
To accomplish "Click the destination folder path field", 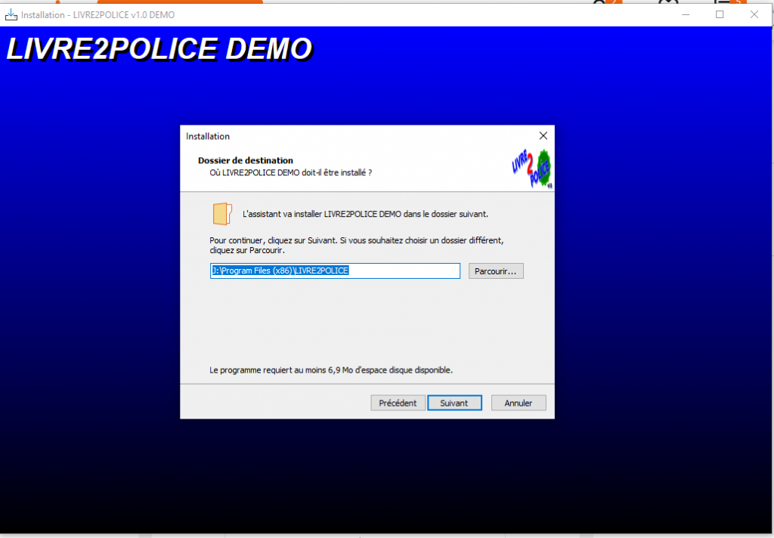I will pos(335,271).
